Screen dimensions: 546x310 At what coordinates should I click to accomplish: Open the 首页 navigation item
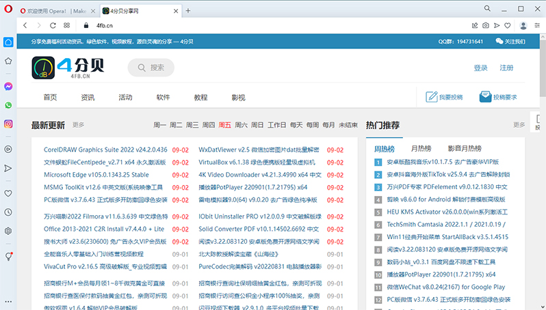point(50,98)
